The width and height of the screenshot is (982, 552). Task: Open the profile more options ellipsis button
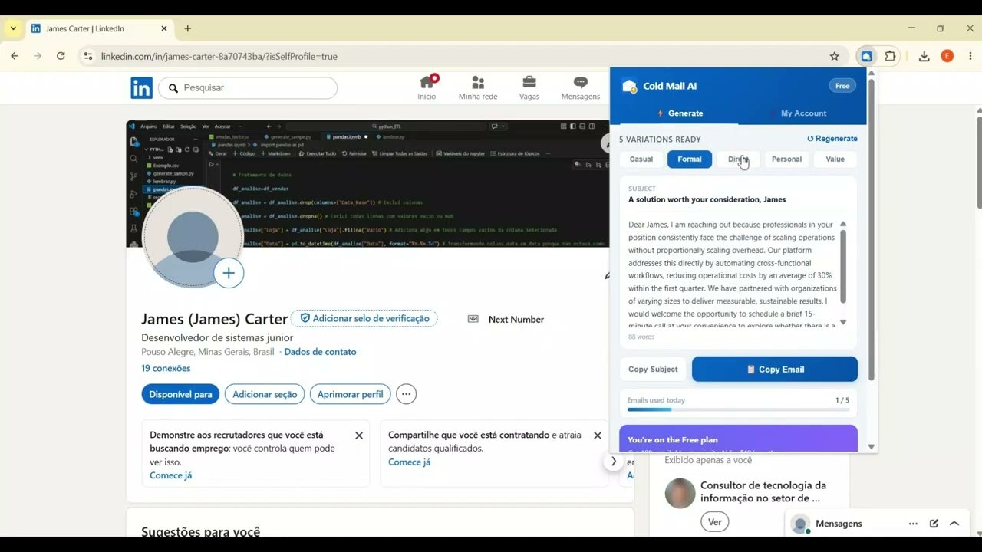[x=406, y=394]
